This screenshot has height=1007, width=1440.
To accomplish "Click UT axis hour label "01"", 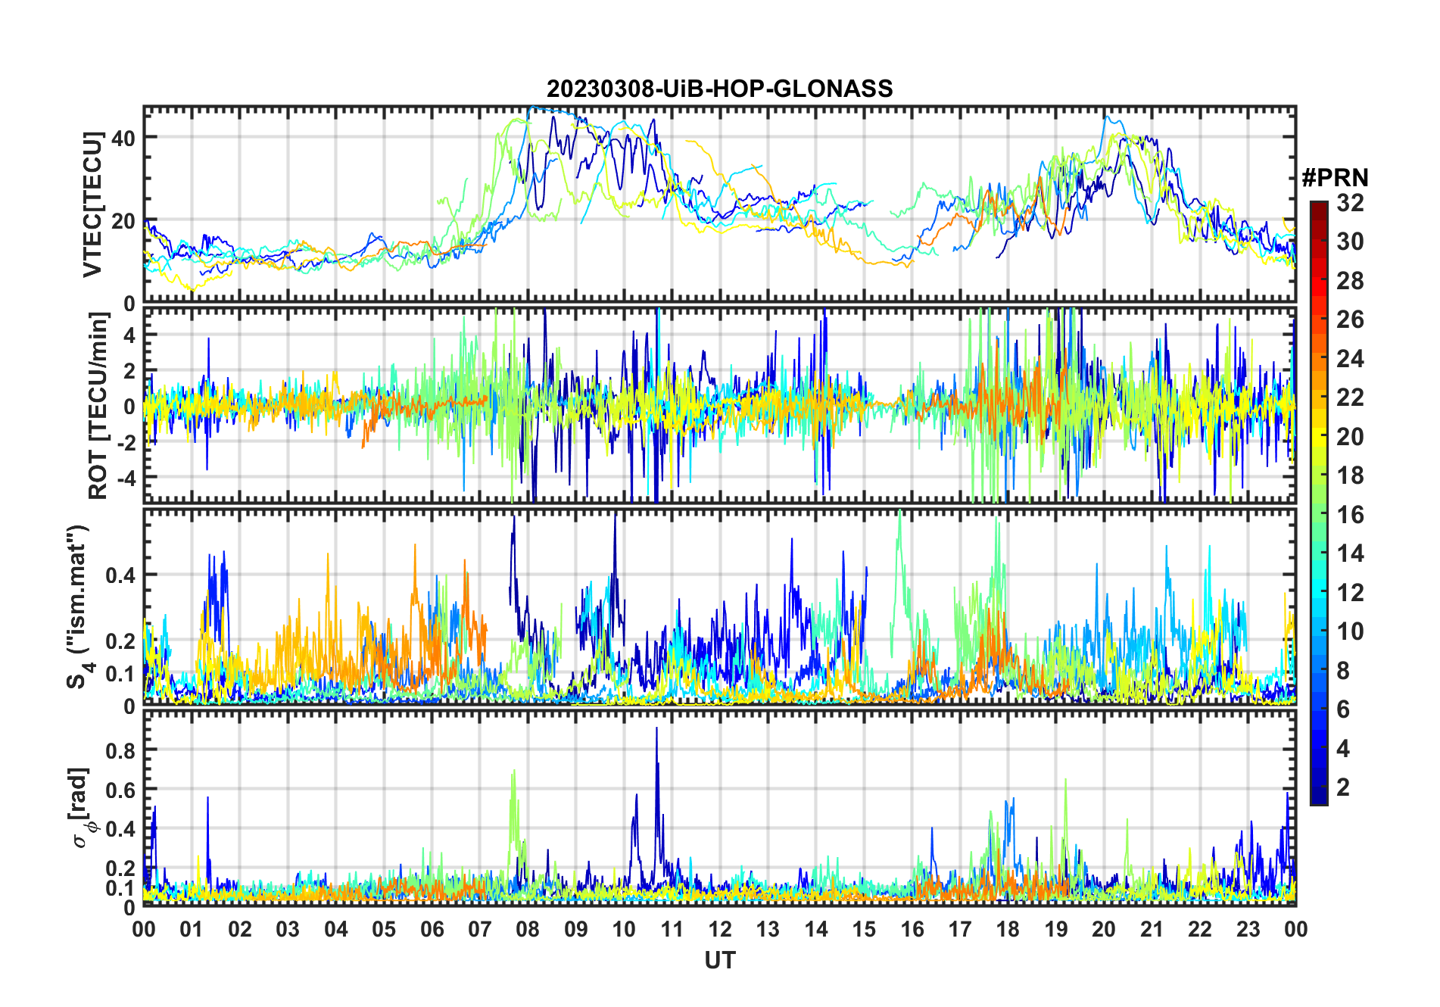I will pos(192,929).
